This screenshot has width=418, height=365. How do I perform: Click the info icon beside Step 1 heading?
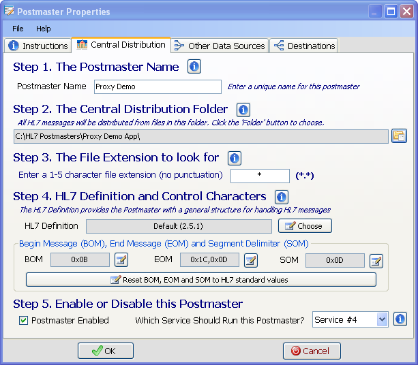[194, 67]
